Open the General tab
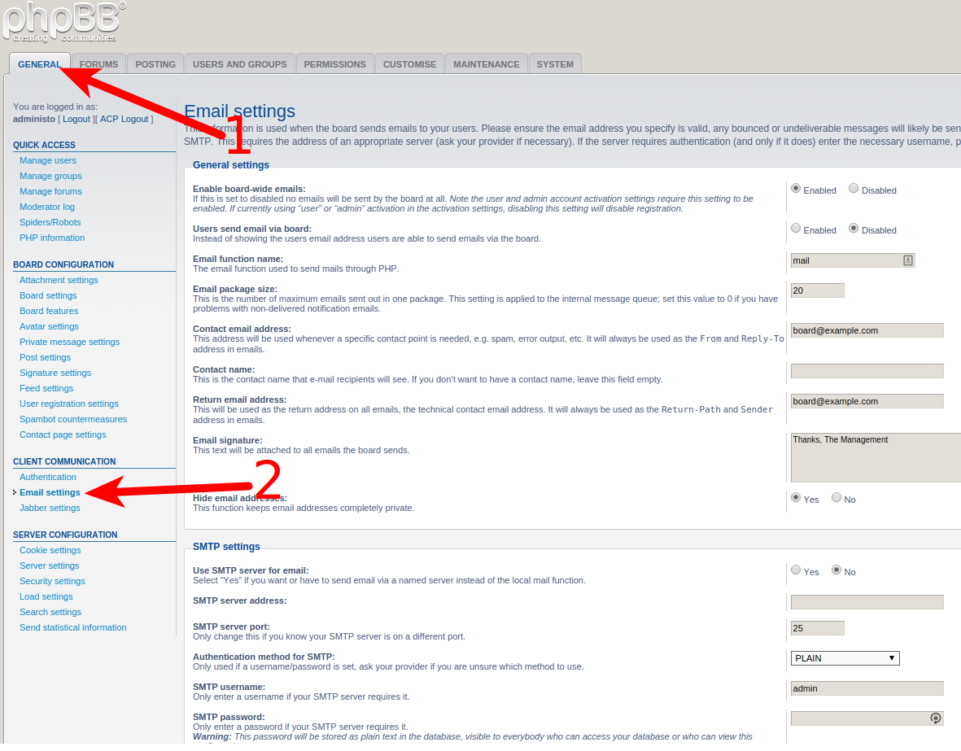Viewport: 961px width, 751px height. [39, 63]
